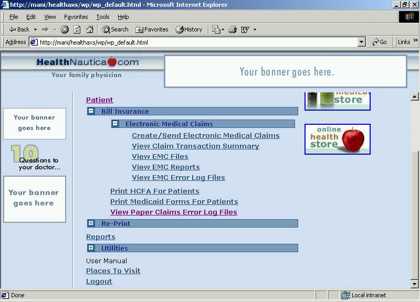Open the Help menu
The image size is (420, 302).
coord(123,17)
